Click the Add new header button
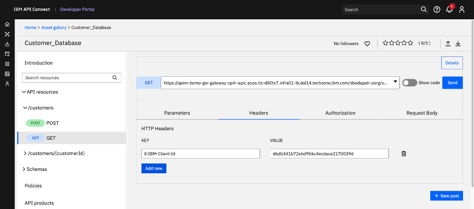Screen dimensions: 474x209 [154, 168]
